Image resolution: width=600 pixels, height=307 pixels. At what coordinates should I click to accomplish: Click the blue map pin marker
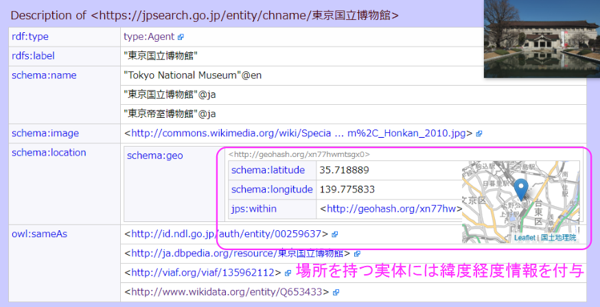[521, 189]
